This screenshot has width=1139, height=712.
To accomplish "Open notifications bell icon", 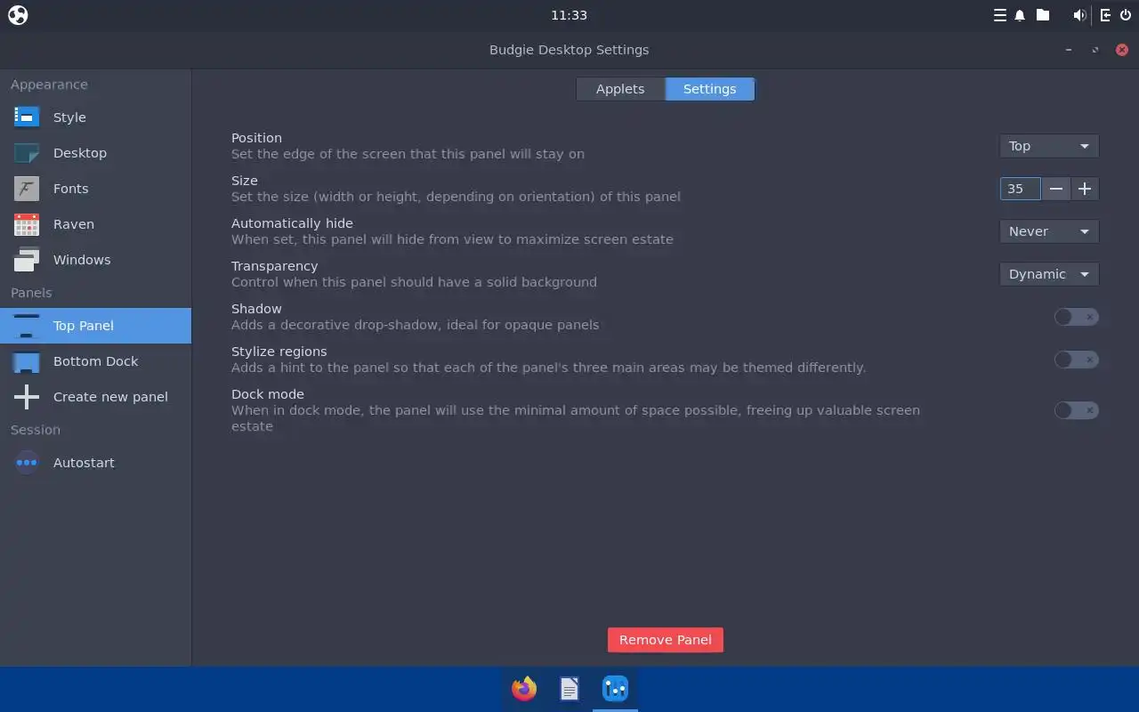I will [1020, 15].
